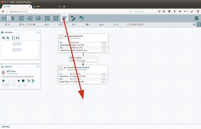Viewport: 201px width, 129px height.
Task: Start the flow with the play button
Action: [x=19, y=81]
